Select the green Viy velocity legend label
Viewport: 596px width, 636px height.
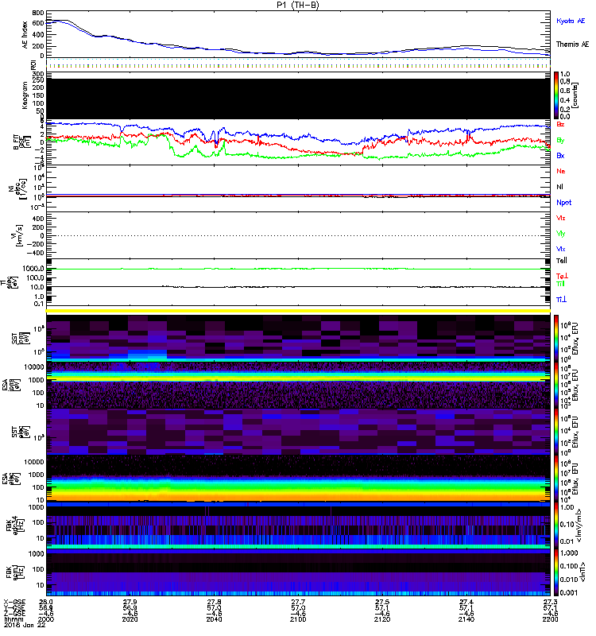point(561,234)
